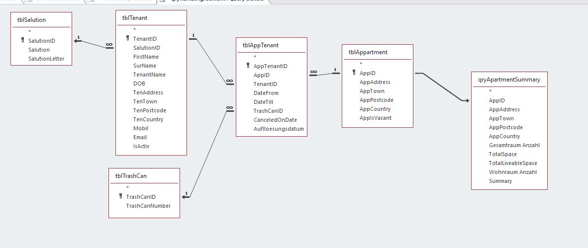Viewport: 588px width, 248px height.
Task: Select AppID field in tblAppartment
Action: [x=368, y=73]
